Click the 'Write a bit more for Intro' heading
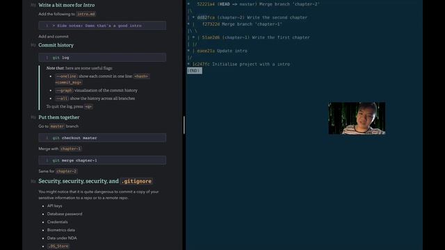Screen dimensions: 445x250 click(67, 5)
